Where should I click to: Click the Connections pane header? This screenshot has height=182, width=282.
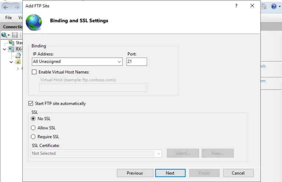(x=12, y=27)
